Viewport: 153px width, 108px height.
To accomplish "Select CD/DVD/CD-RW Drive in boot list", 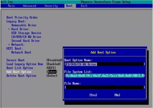I will pyautogui.click(x=26, y=37).
